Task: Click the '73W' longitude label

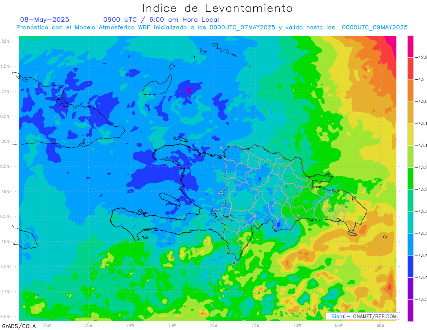Action: tap(172, 325)
